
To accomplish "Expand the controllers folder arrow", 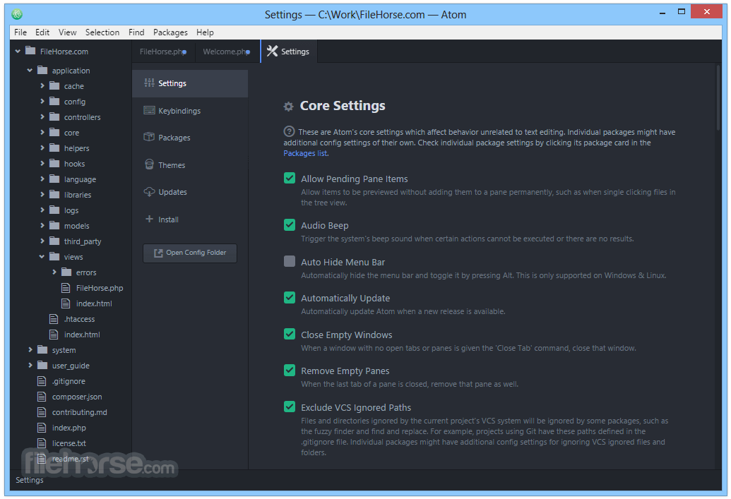I will (42, 116).
